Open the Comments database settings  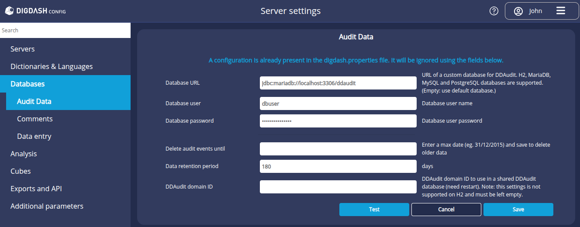(x=35, y=119)
